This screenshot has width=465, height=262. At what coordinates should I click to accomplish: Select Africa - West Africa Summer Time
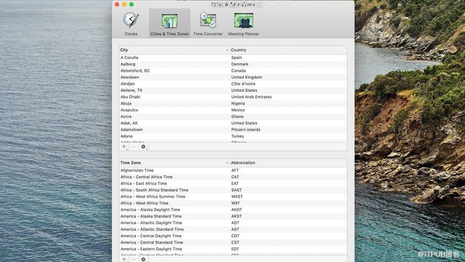tap(233, 196)
